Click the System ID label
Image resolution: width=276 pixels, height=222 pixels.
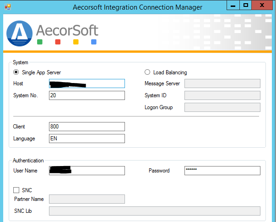pyautogui.click(x=156, y=95)
